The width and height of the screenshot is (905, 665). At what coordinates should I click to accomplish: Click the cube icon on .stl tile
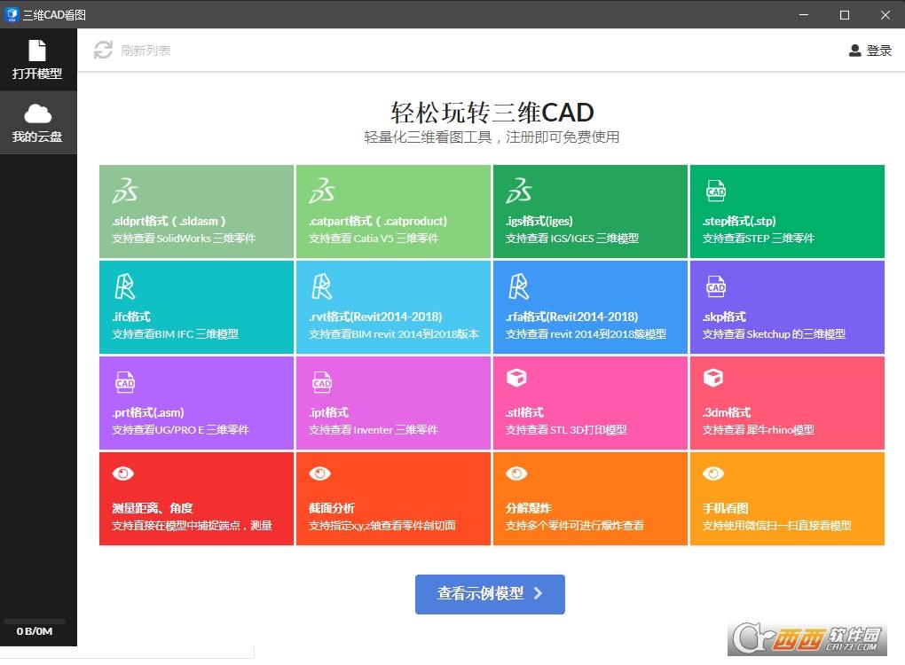pyautogui.click(x=516, y=378)
